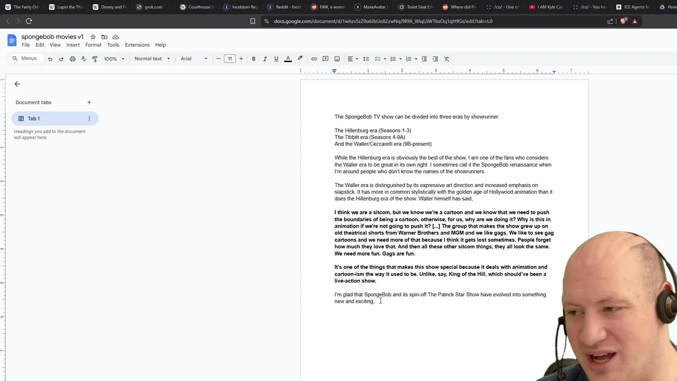The height and width of the screenshot is (381, 677).
Task: Expand the bulleted list options arrow
Action: [x=400, y=59]
